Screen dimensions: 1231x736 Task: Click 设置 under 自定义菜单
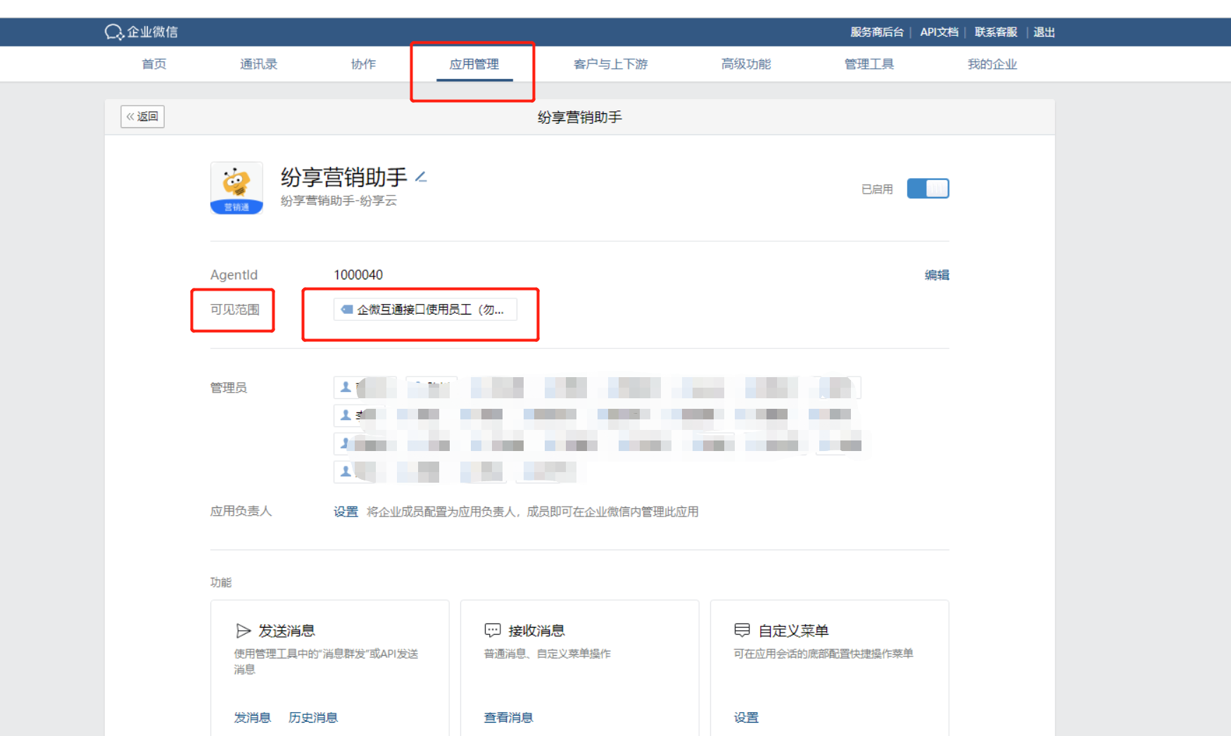coord(746,717)
